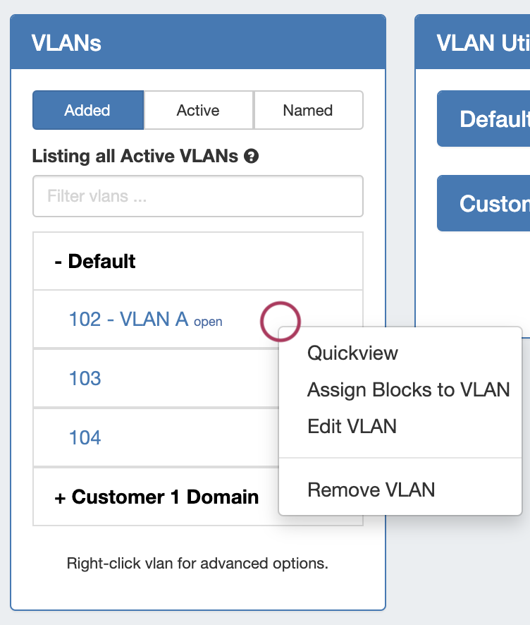Image resolution: width=530 pixels, height=625 pixels.
Task: Click Remove VLAN in the context menu
Action: pyautogui.click(x=371, y=490)
